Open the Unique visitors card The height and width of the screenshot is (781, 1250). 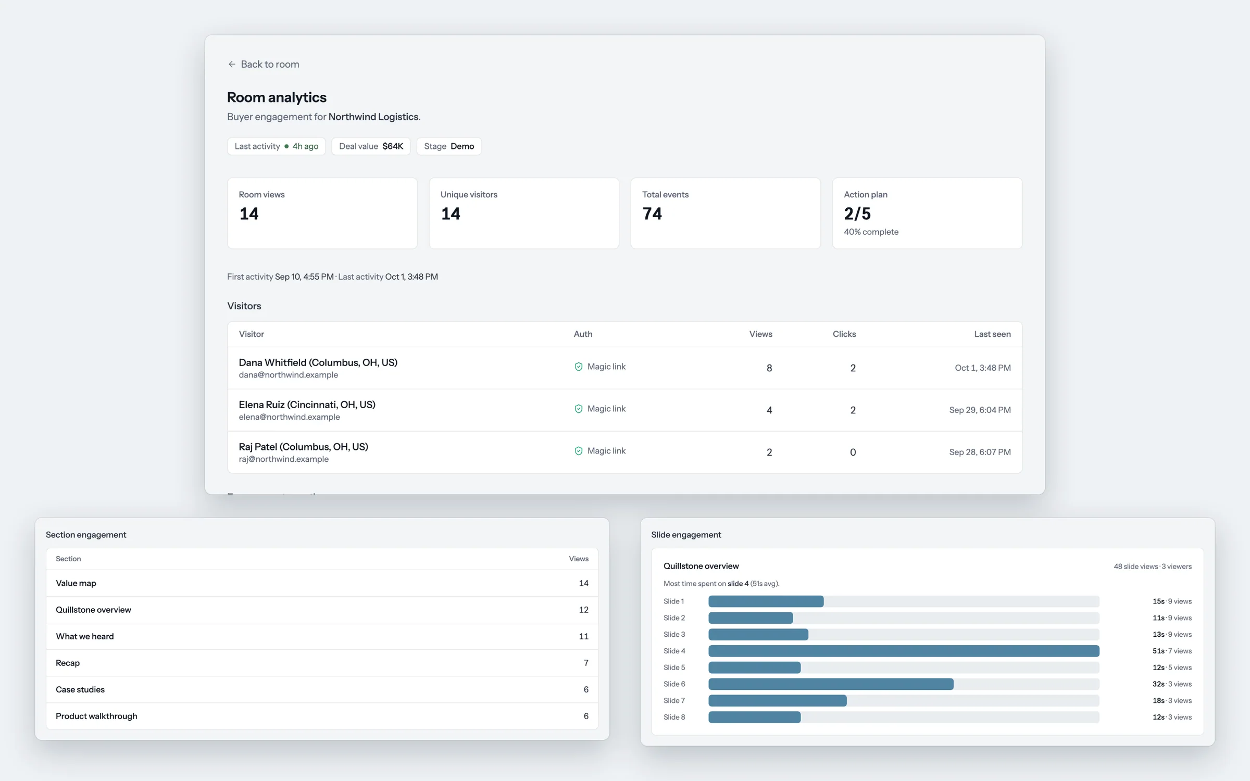524,213
